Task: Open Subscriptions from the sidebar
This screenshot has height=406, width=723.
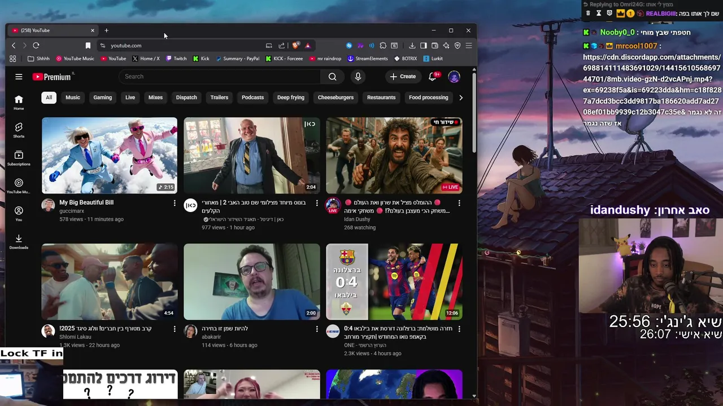Action: [x=19, y=158]
